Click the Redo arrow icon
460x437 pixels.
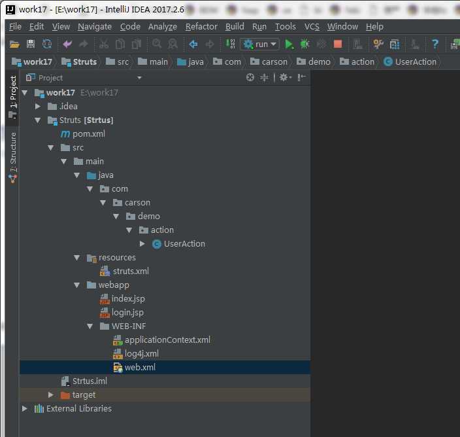click(x=84, y=44)
